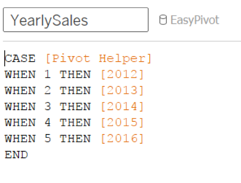
Task: Click the [2015] field reference
Action: (122, 123)
